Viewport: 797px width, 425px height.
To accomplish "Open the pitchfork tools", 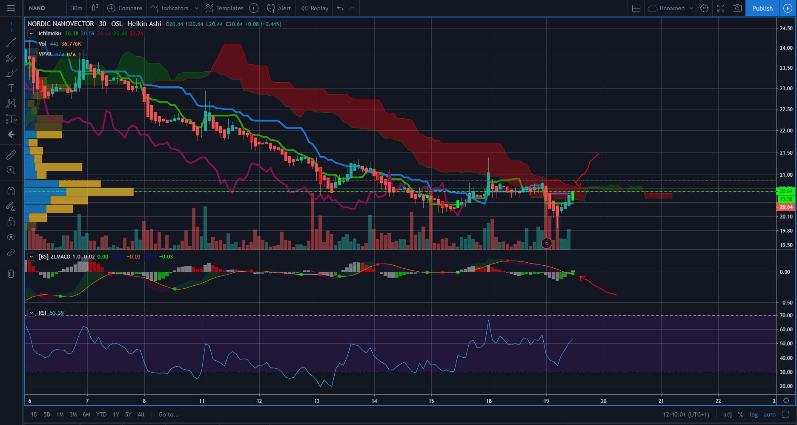I will point(11,58).
